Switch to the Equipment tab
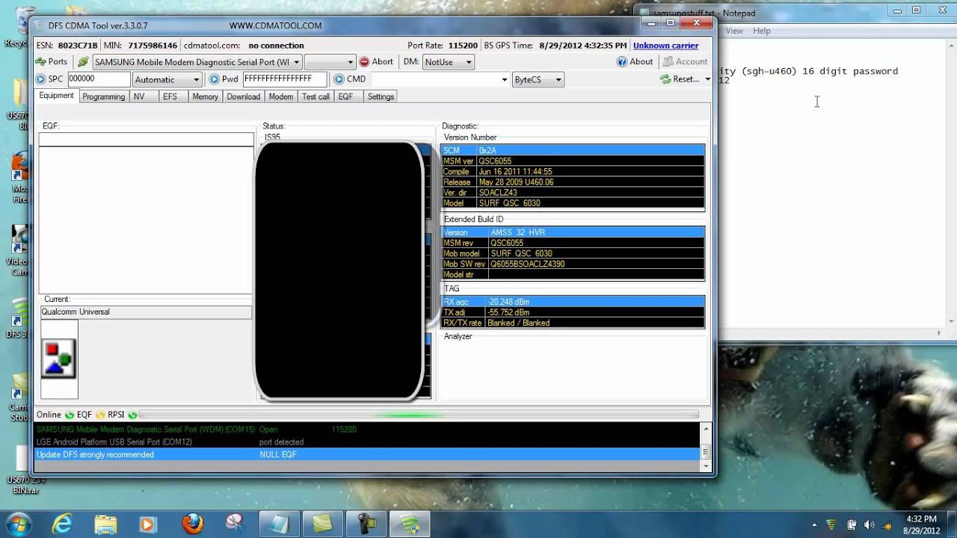This screenshot has height=538, width=957. (x=56, y=96)
